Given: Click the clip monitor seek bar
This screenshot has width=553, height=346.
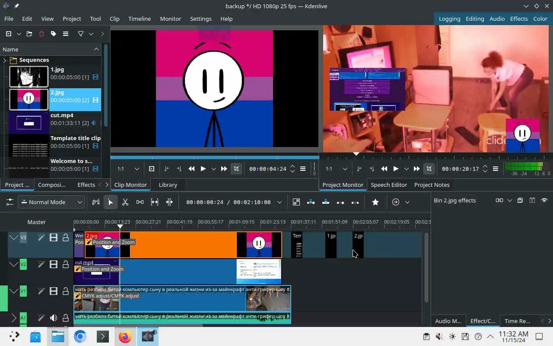Looking at the screenshot, I should coord(214,157).
